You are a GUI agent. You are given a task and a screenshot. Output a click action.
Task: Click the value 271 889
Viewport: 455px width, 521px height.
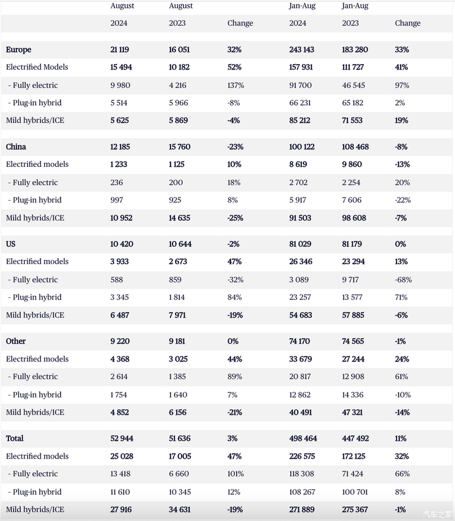(303, 509)
